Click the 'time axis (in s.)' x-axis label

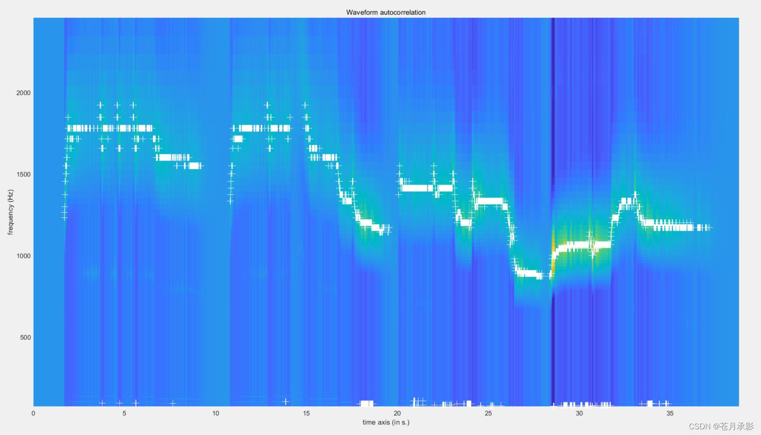click(x=385, y=422)
